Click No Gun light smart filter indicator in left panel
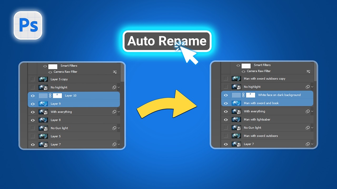337x189 pixels. point(114,128)
